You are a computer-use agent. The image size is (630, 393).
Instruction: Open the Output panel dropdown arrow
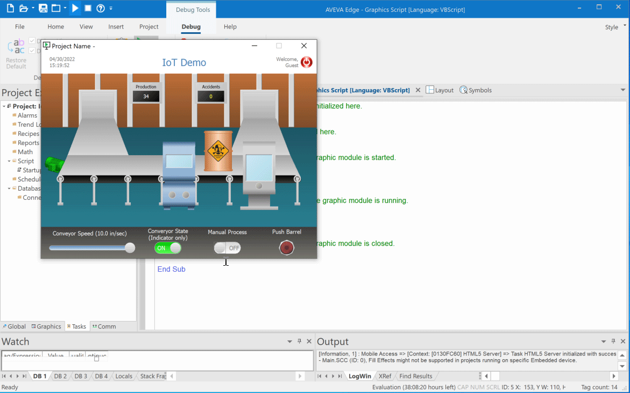tap(603, 341)
